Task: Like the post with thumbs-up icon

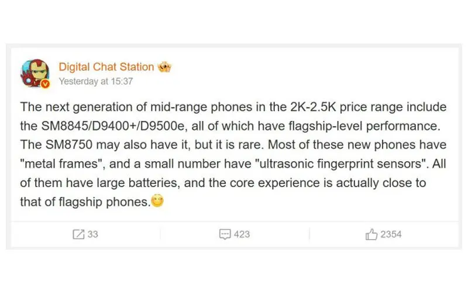Action: pos(371,234)
